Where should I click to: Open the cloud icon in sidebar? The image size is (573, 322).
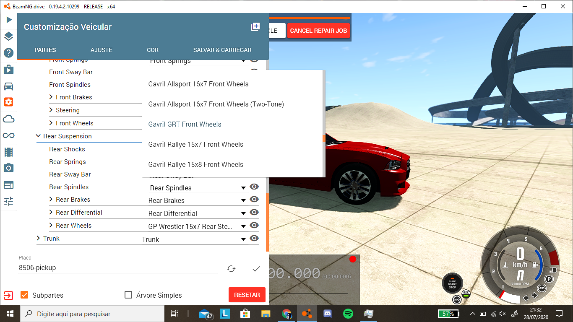coord(8,119)
